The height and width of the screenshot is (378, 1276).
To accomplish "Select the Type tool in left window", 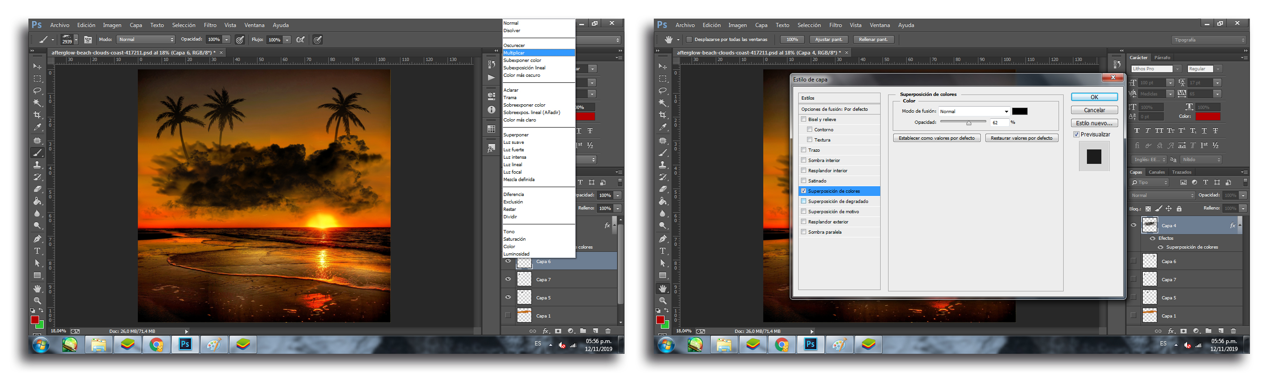I will 37,251.
